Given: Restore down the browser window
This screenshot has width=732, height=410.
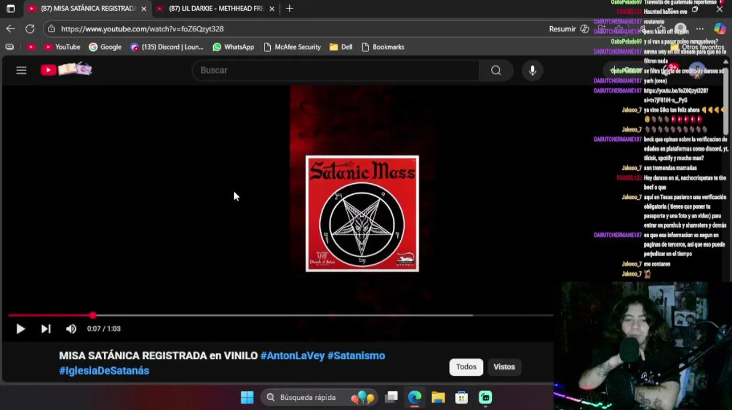Looking at the screenshot, I should click(695, 9).
